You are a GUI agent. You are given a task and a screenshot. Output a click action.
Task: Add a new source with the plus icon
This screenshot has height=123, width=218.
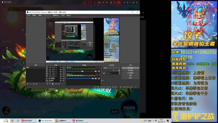(x=47, y=84)
